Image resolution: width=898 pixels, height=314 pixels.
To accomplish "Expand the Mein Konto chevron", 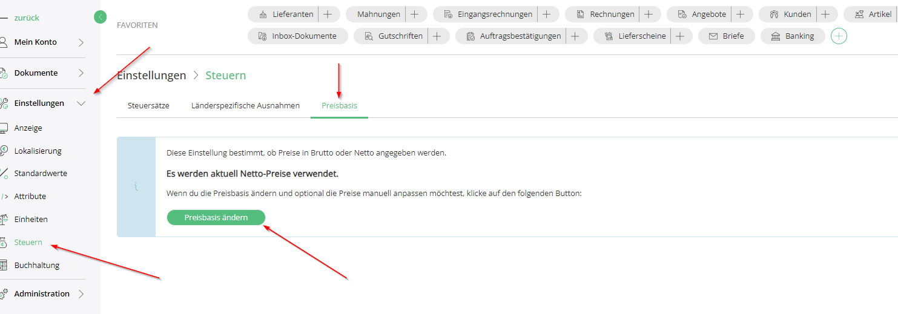I will click(x=81, y=42).
